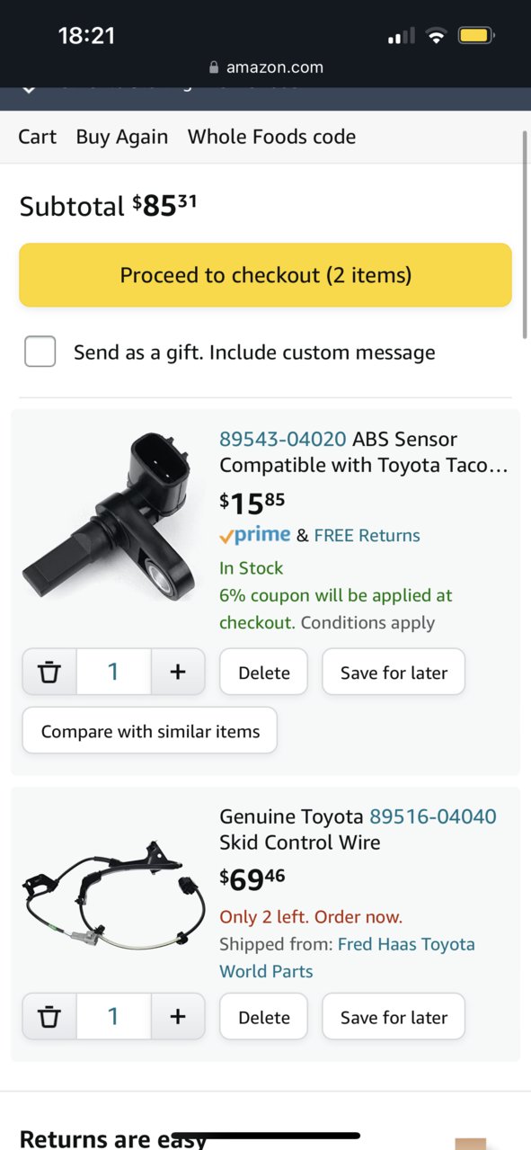Compare ABS Sensor with similar items
531x1150 pixels.
pos(150,731)
